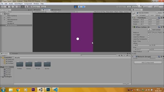Click Edit Collider icon button
Image resolution: width=164 pixels, height=92 pixels.
[x=150, y=30]
